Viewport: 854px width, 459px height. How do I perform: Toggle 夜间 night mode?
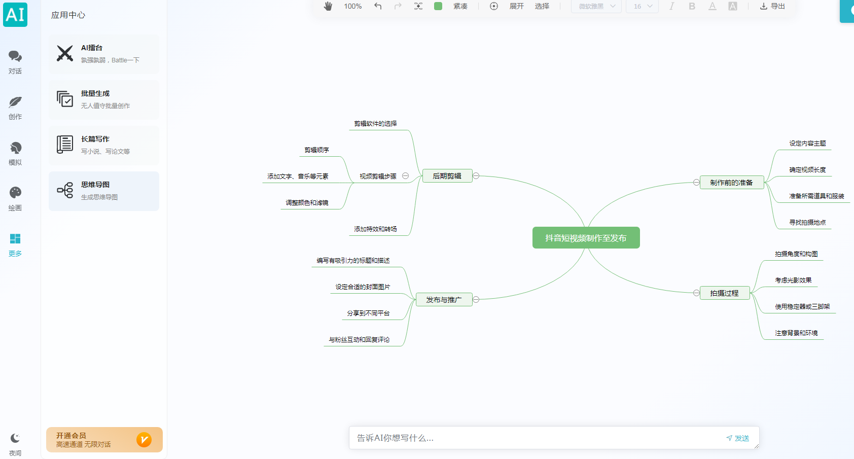(x=15, y=445)
